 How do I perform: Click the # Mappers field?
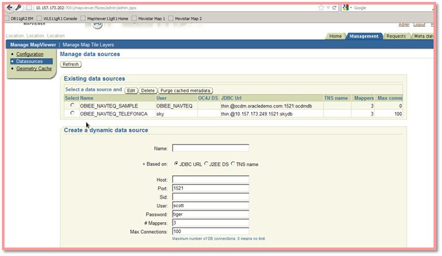(210, 223)
